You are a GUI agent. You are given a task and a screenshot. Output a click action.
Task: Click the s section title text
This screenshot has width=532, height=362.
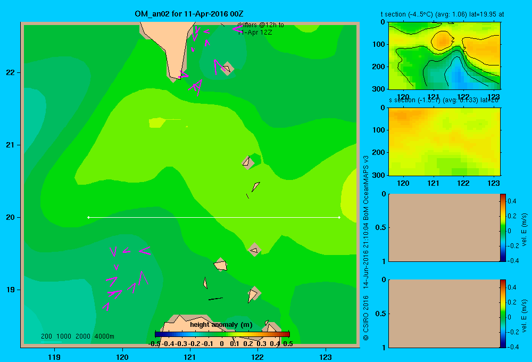pyautogui.click(x=444, y=100)
